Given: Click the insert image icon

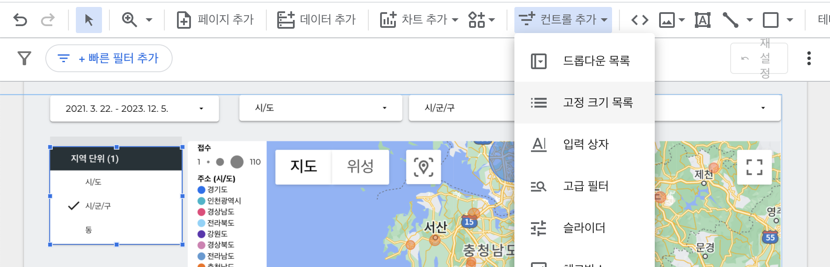Looking at the screenshot, I should click(667, 20).
